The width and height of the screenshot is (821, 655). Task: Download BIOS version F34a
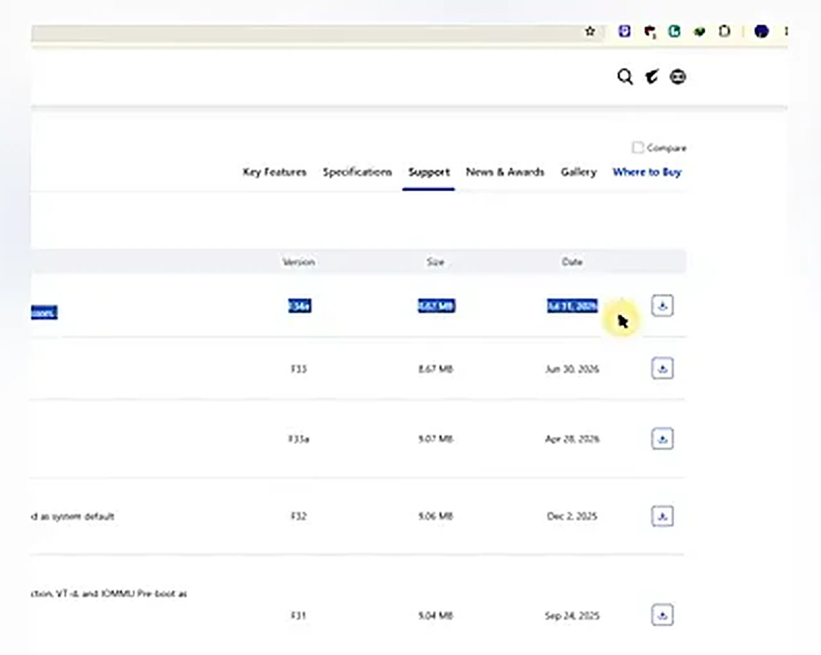663,305
